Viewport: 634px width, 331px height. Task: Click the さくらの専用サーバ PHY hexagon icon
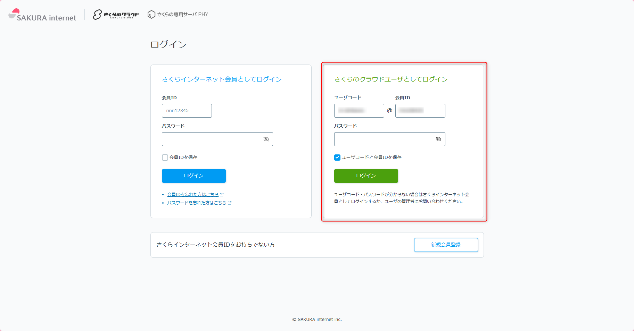coord(151,15)
